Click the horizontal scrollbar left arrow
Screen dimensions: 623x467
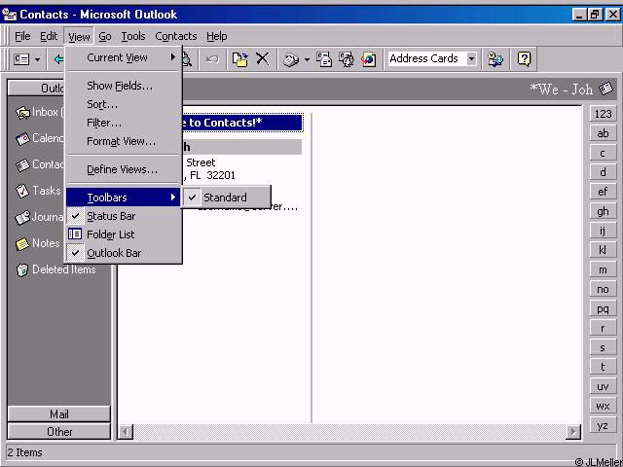pos(126,432)
